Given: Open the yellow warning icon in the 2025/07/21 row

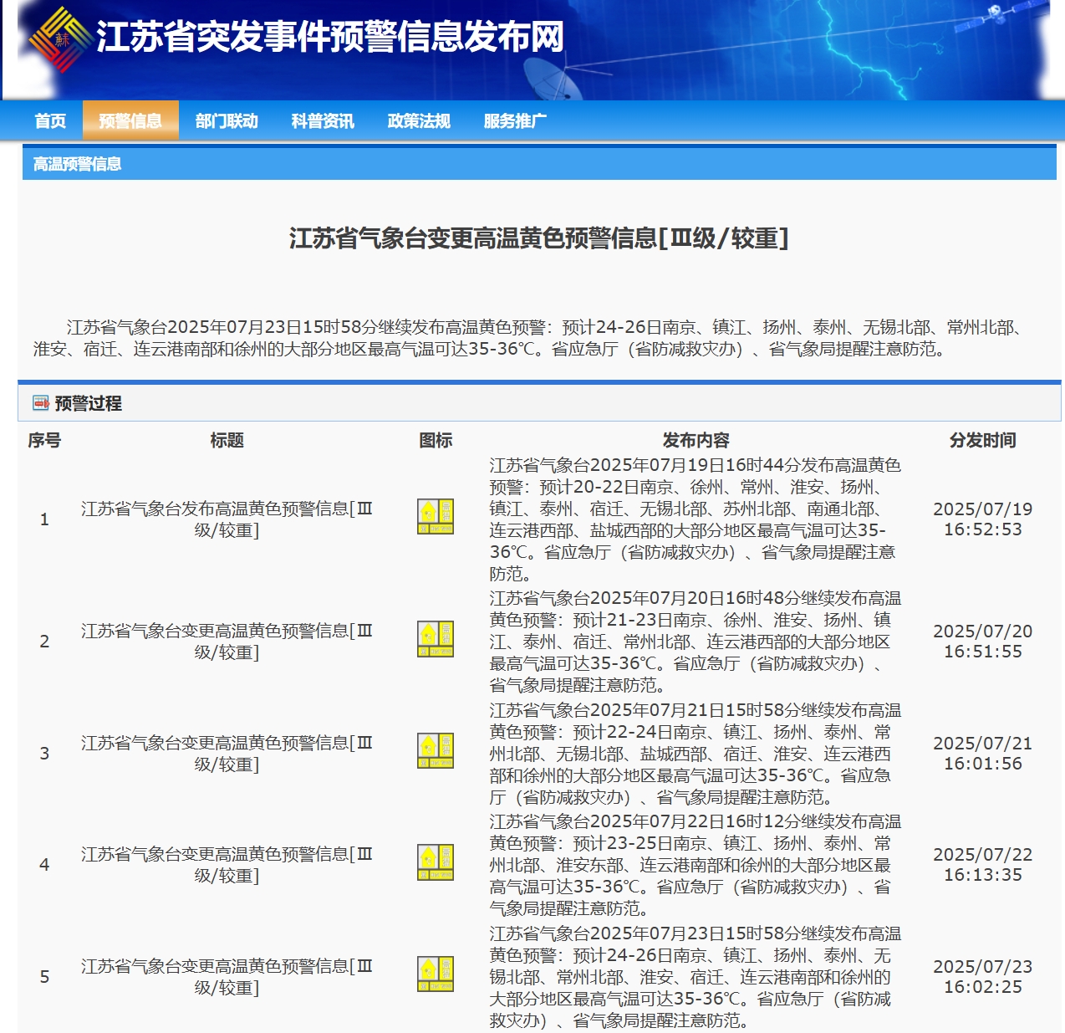Looking at the screenshot, I should tap(436, 750).
